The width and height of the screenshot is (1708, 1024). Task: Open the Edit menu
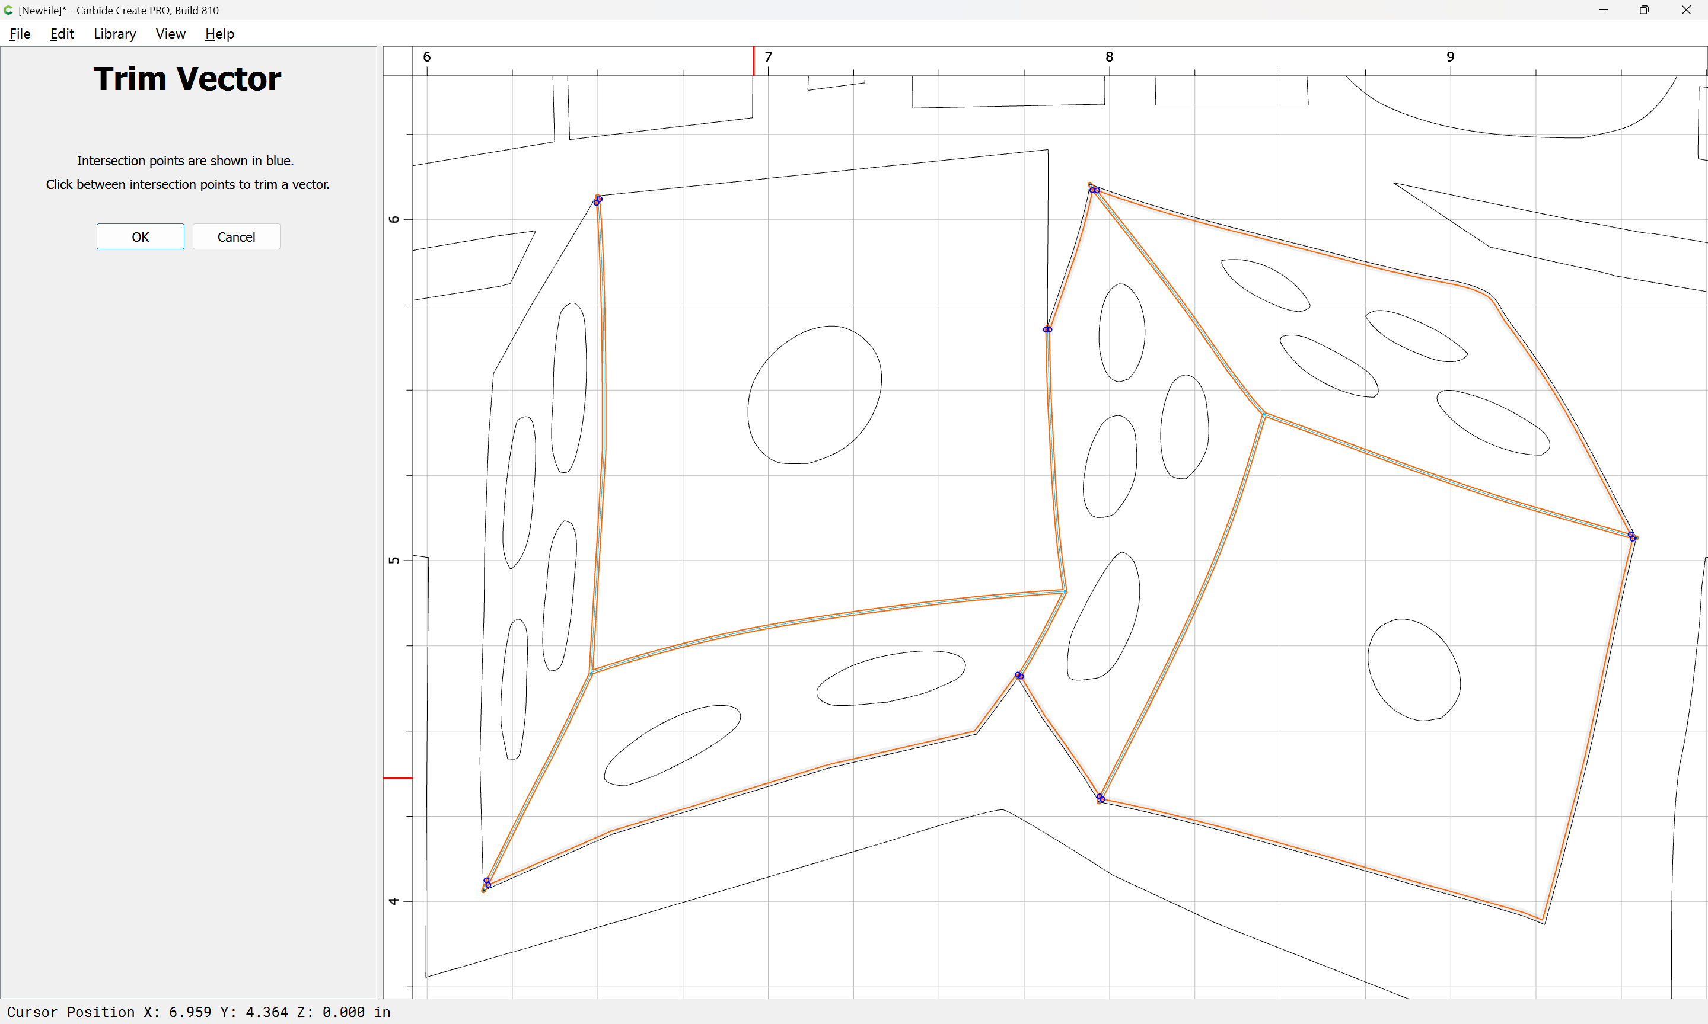pyautogui.click(x=62, y=34)
